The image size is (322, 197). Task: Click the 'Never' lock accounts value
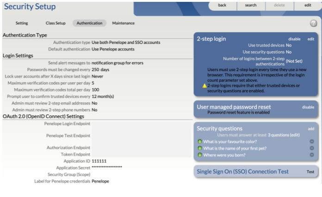(97, 77)
